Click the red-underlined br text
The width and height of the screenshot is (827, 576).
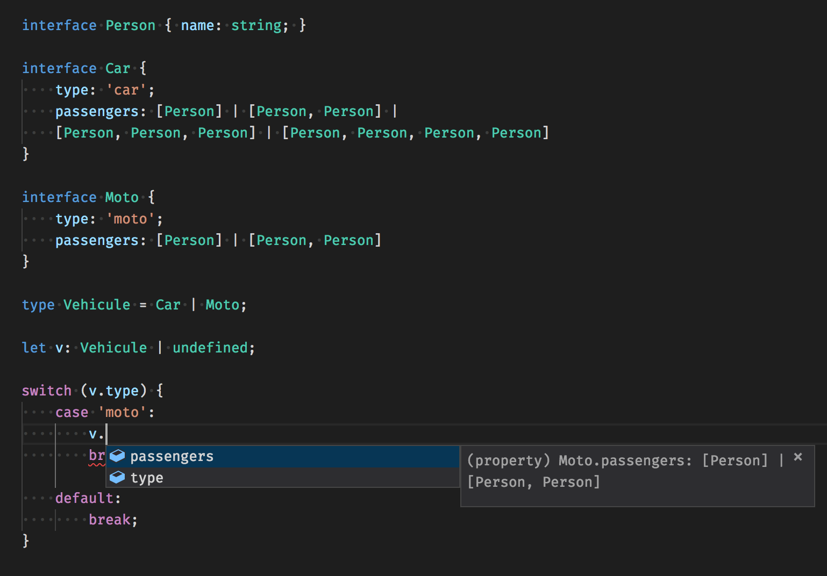tap(96, 455)
